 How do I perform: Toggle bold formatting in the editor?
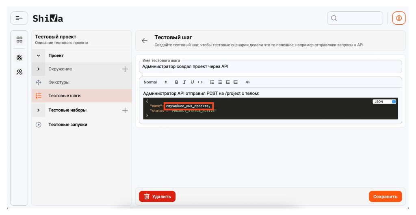point(177,82)
